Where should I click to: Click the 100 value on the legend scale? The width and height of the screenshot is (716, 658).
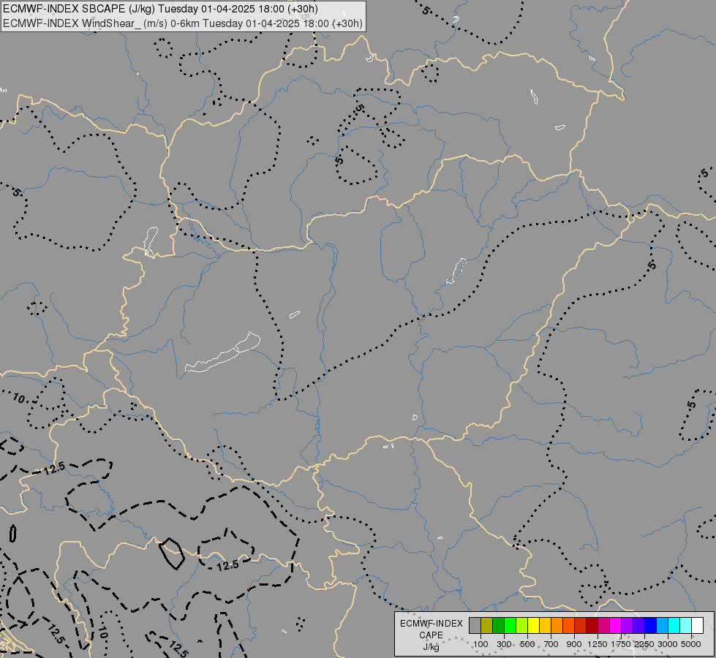click(481, 644)
